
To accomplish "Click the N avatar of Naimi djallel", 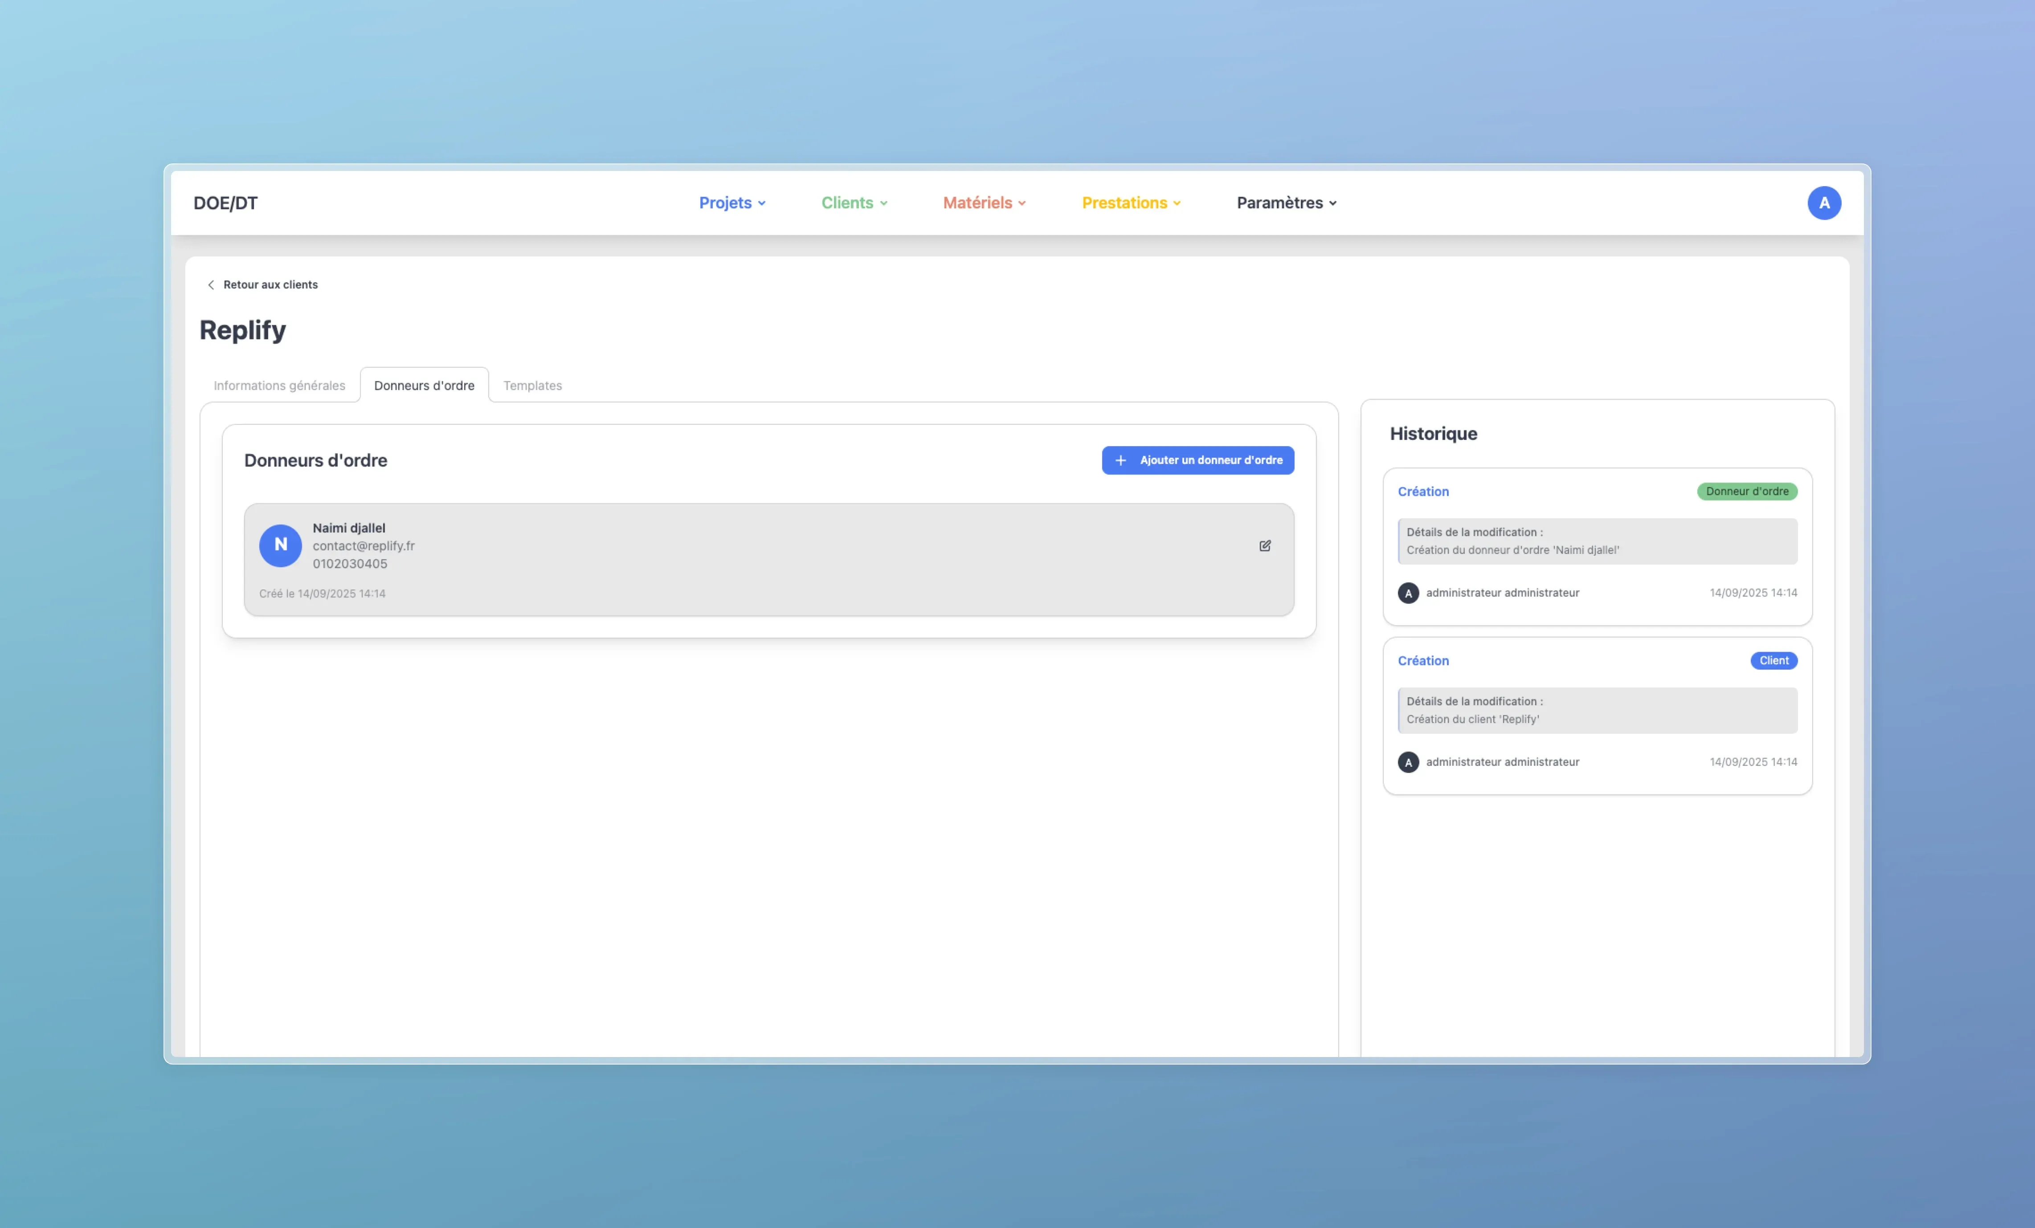I will tap(280, 545).
